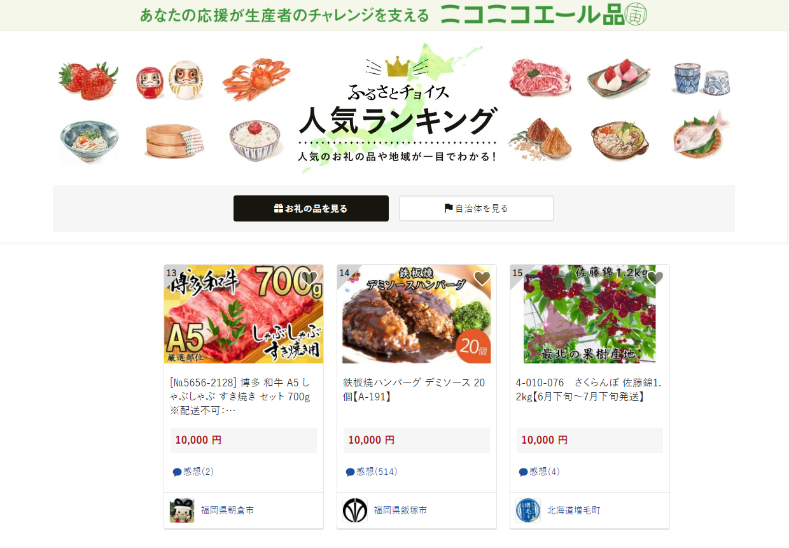Image resolution: width=789 pixels, height=548 pixels.
Task: Click the comment bubble icon beside 感想(4)
Action: tap(524, 472)
